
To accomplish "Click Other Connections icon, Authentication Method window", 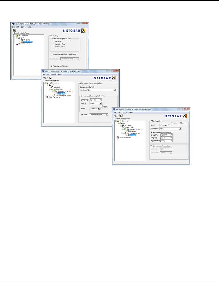I will (x=47, y=97).
